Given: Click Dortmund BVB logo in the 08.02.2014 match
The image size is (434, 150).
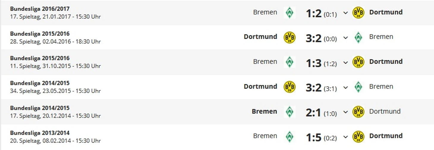Looking at the screenshot, I should click(x=358, y=136).
